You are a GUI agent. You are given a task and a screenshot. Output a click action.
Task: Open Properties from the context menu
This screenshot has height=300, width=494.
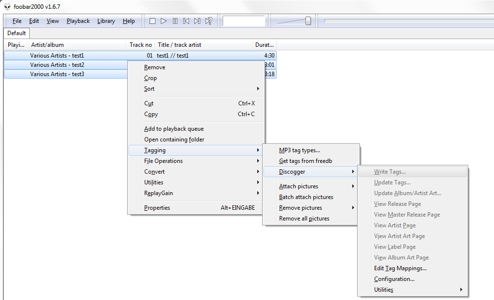tap(195, 208)
